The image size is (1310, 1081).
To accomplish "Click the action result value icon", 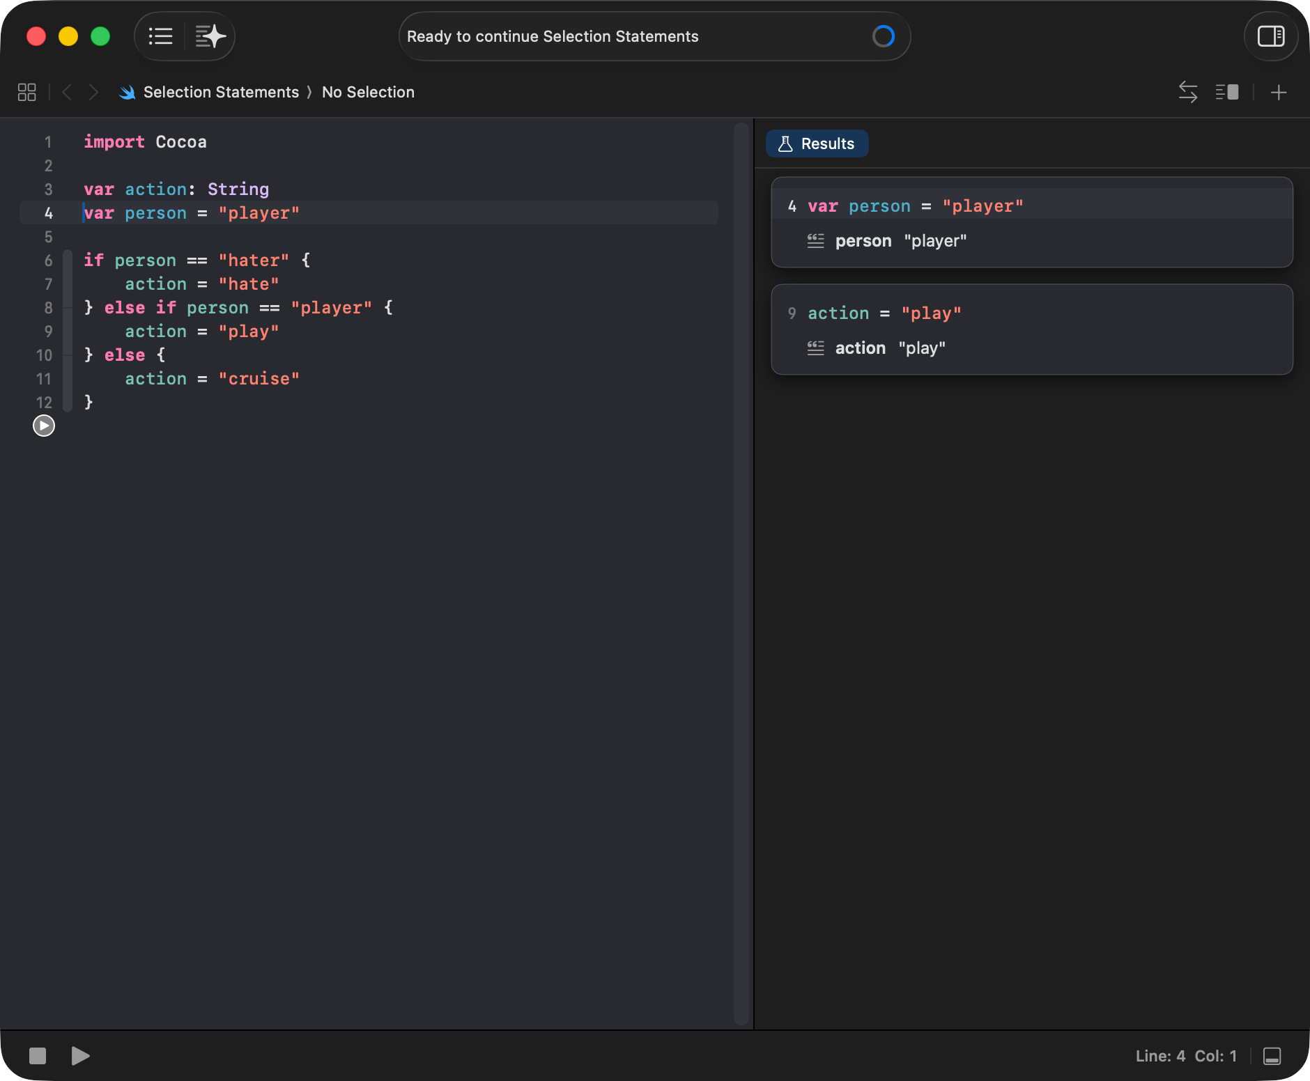I will pos(815,348).
